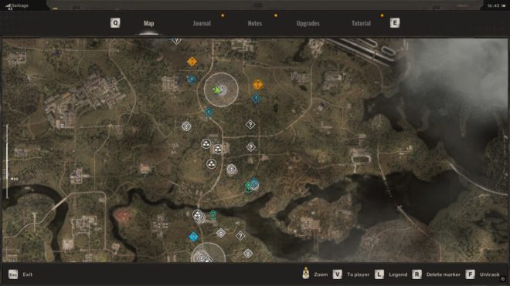Screen dimensions: 510x286
Task: Select question mark marker south of the river
Action: [240, 236]
